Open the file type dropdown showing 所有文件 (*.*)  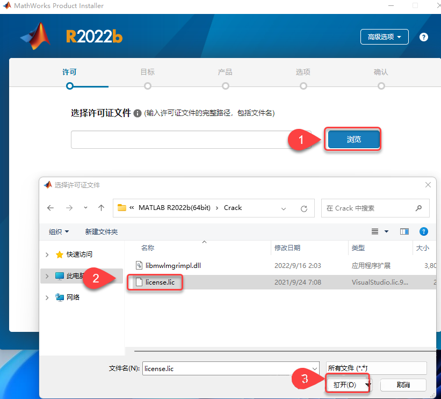(375, 368)
